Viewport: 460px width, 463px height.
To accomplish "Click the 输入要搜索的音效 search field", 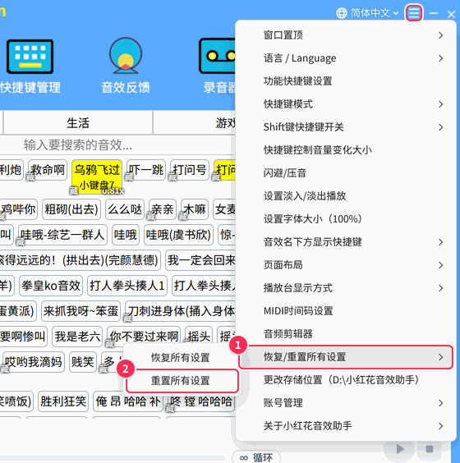I will point(118,145).
